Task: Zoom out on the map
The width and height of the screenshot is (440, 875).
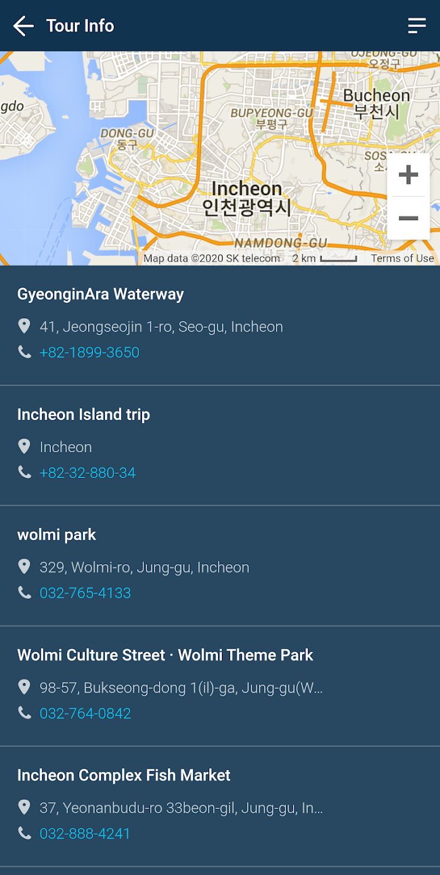Action: point(409,218)
